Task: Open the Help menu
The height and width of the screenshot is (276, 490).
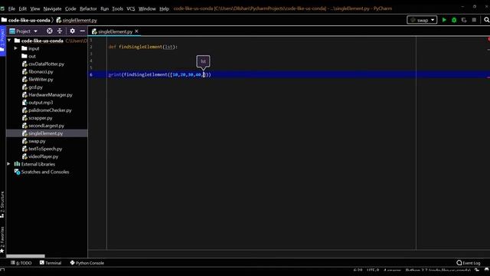Action: pyautogui.click(x=164, y=8)
